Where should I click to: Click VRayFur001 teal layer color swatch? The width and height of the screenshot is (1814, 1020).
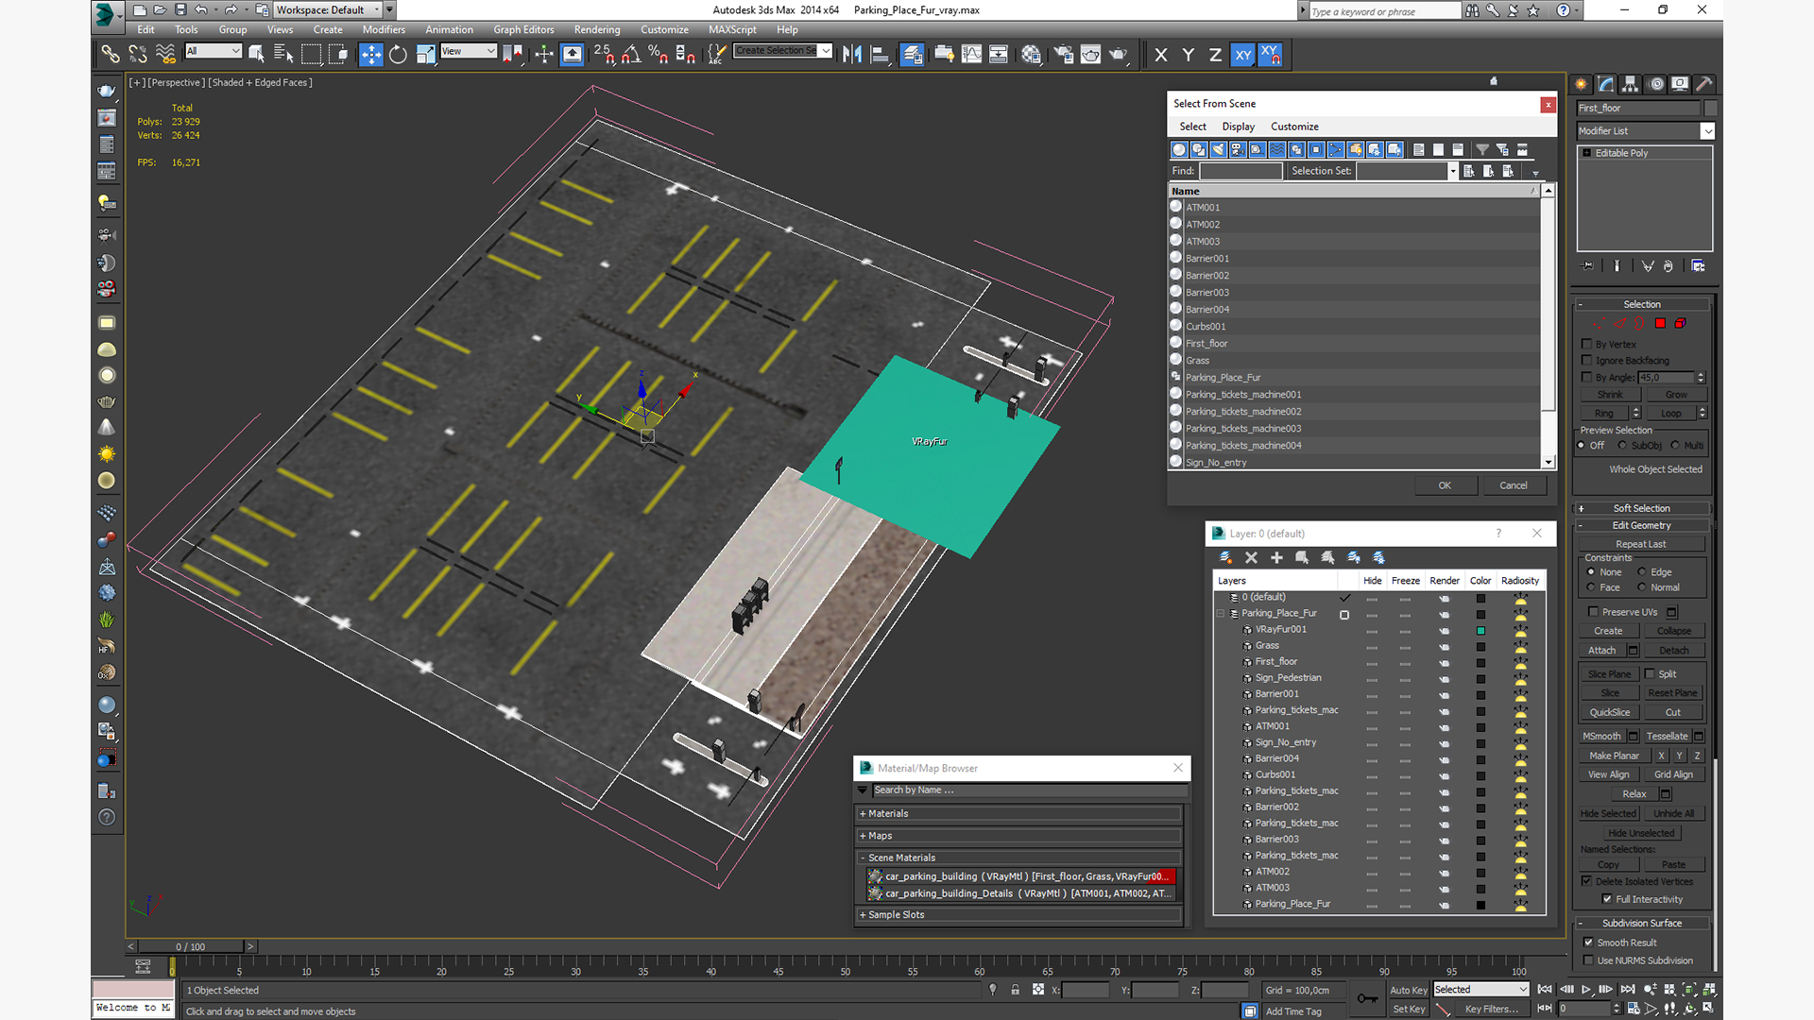(x=1480, y=630)
